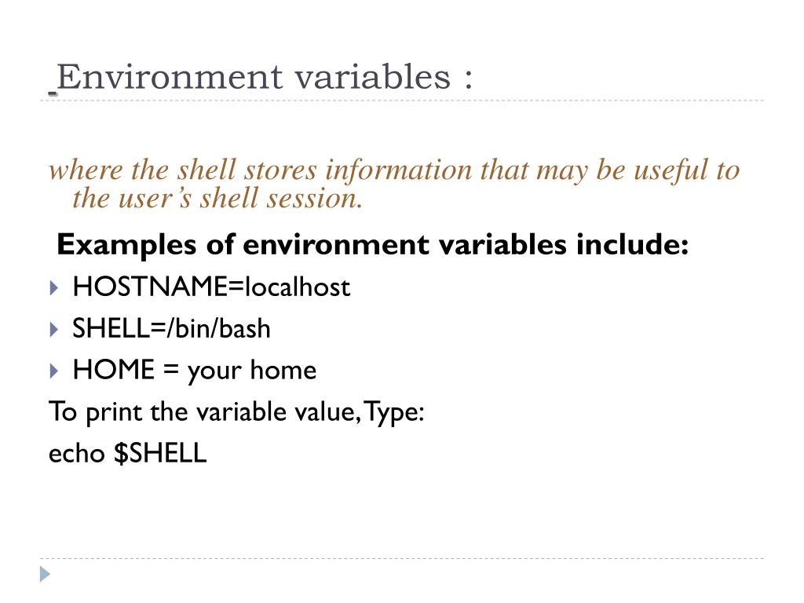The image size is (804, 603).
Task: Click the 'HOME = your home' text
Action: pyautogui.click(x=195, y=371)
